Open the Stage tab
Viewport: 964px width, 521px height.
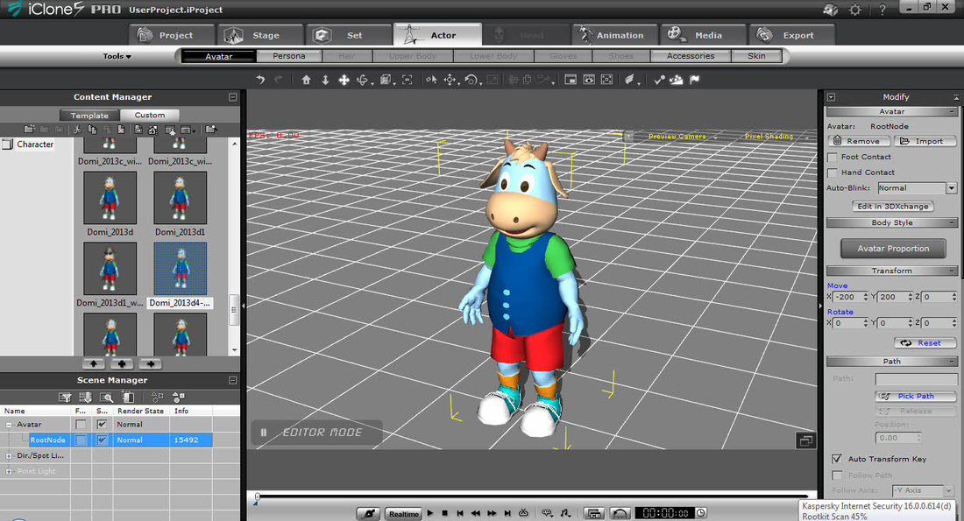coord(260,35)
